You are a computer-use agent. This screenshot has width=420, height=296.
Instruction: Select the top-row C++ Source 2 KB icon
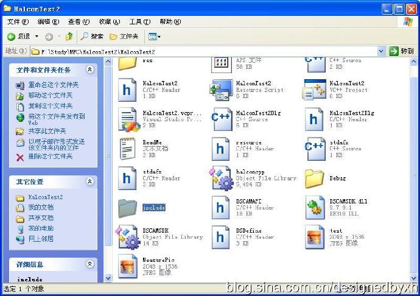click(315, 65)
